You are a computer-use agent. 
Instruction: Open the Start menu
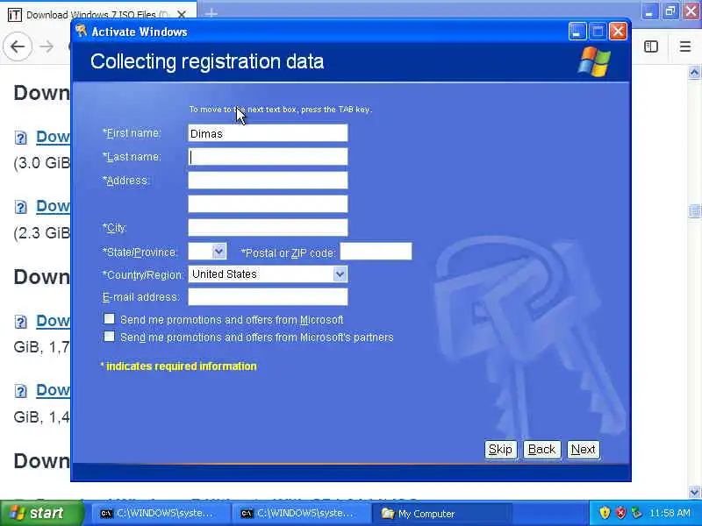pos(41,513)
